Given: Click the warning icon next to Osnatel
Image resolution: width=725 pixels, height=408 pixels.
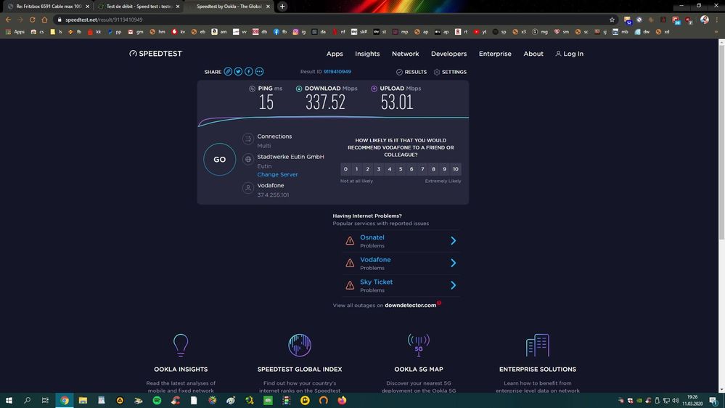Looking at the screenshot, I should click(350, 240).
